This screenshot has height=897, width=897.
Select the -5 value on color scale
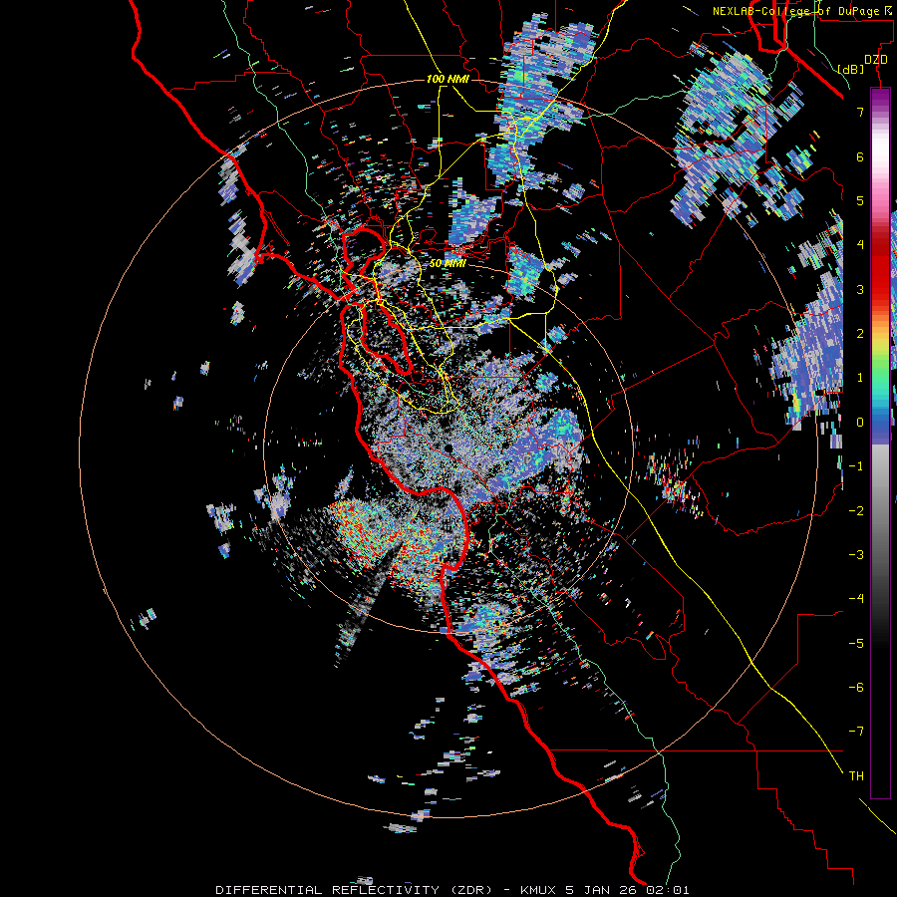pyautogui.click(x=856, y=643)
